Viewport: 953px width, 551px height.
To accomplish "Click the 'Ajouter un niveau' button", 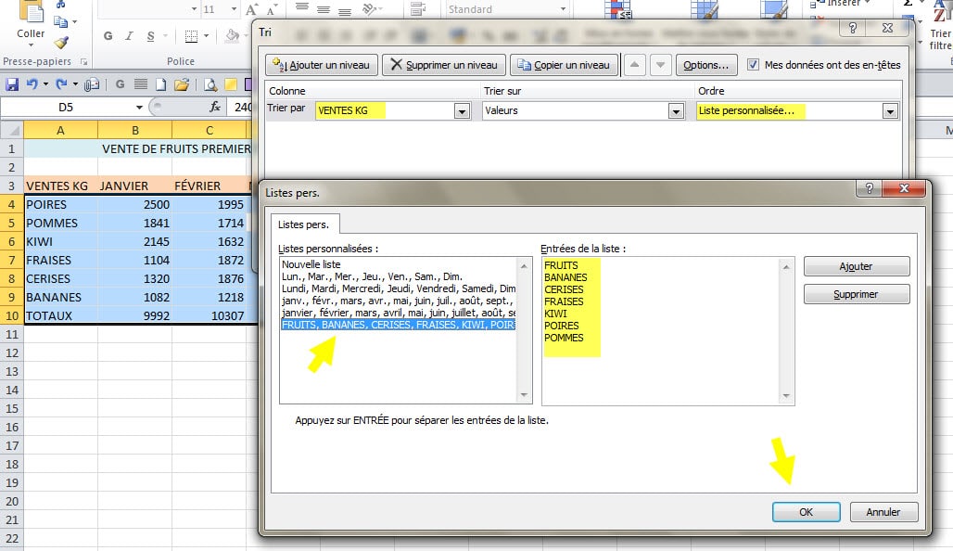I will coord(321,65).
